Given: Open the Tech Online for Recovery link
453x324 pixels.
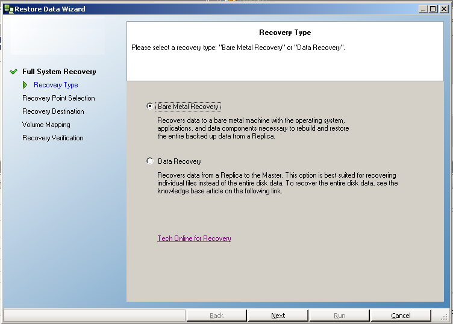Looking at the screenshot, I should [194, 238].
